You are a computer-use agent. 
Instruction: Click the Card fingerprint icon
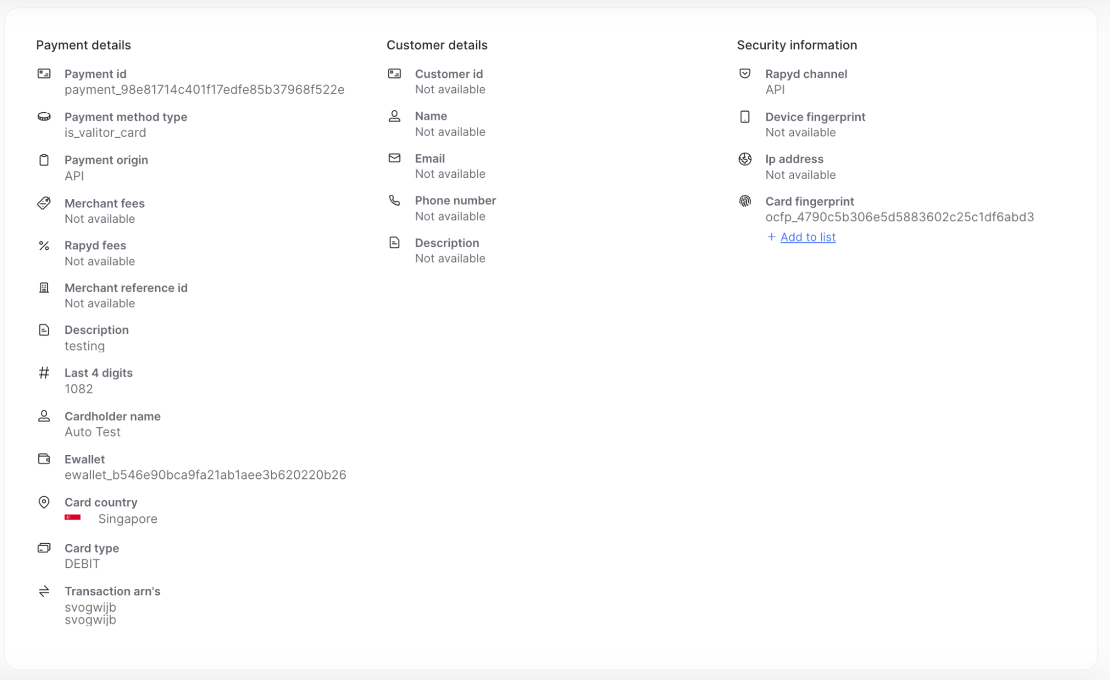click(745, 201)
